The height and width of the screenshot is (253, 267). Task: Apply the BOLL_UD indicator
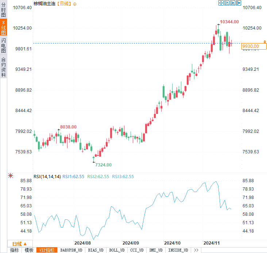click(x=117, y=250)
